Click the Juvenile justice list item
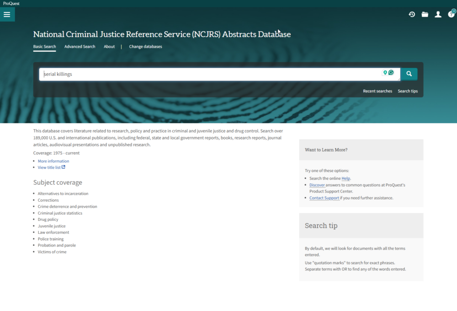Screen dimensions: 457x311 point(52,226)
